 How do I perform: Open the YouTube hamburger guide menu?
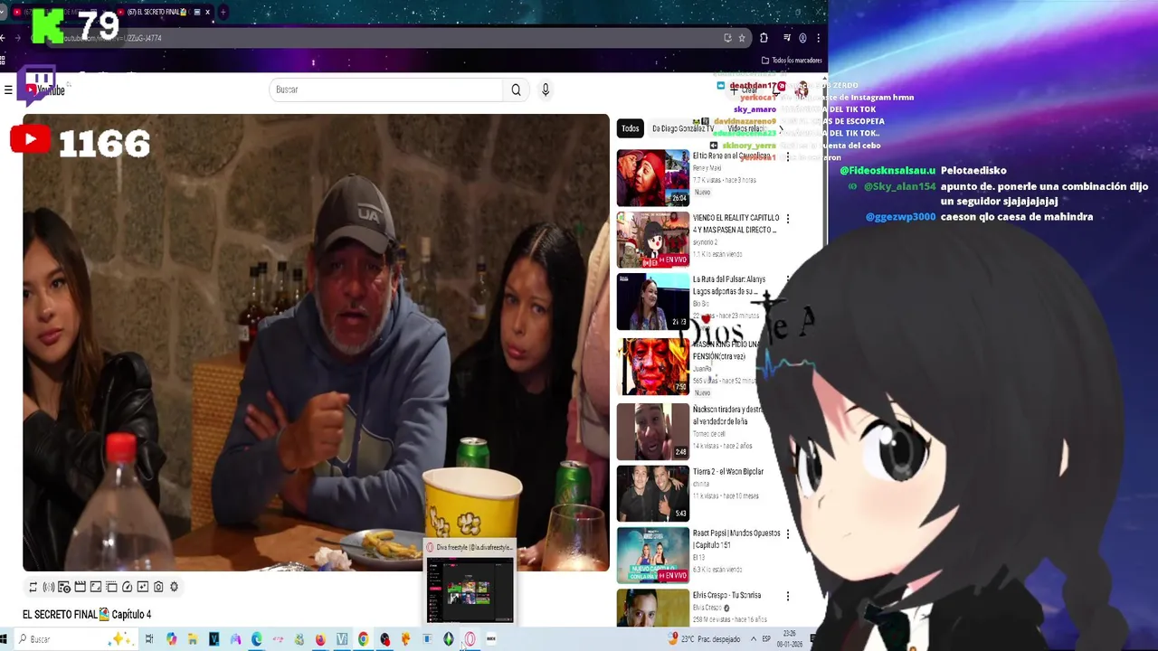(8, 90)
